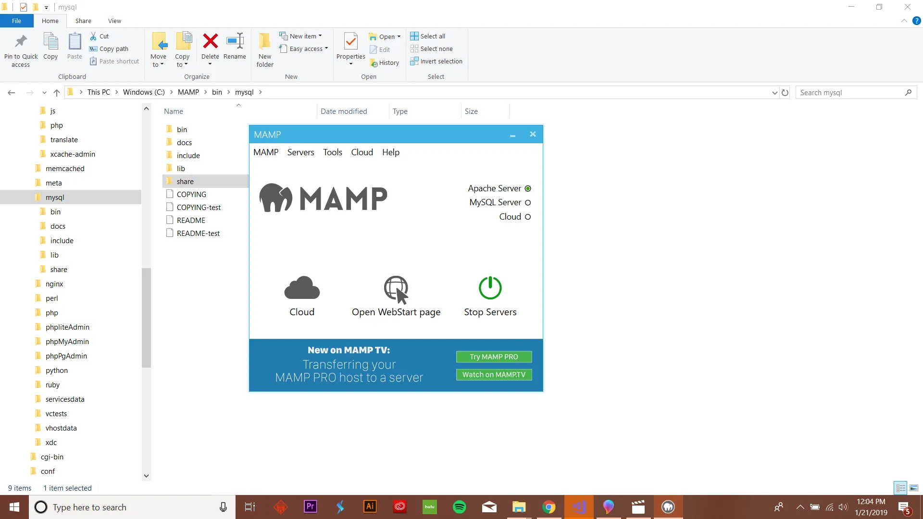Click Pin to Quick access icon
The width and height of the screenshot is (923, 519).
click(21, 41)
